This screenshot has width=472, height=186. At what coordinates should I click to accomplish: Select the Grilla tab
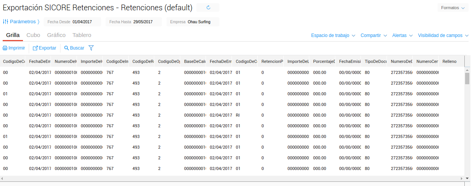coord(13,35)
